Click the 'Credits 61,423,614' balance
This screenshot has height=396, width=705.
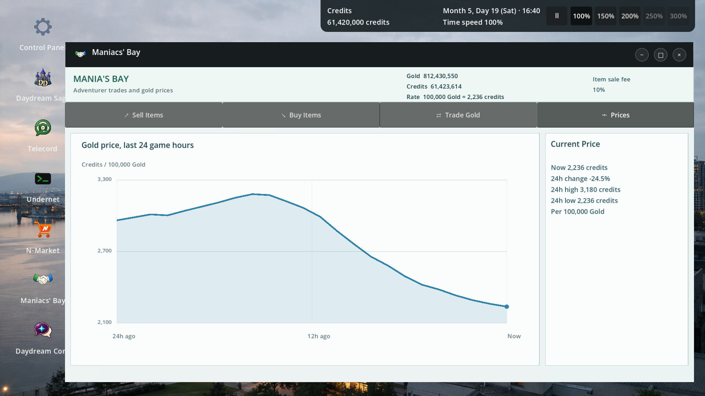point(434,86)
